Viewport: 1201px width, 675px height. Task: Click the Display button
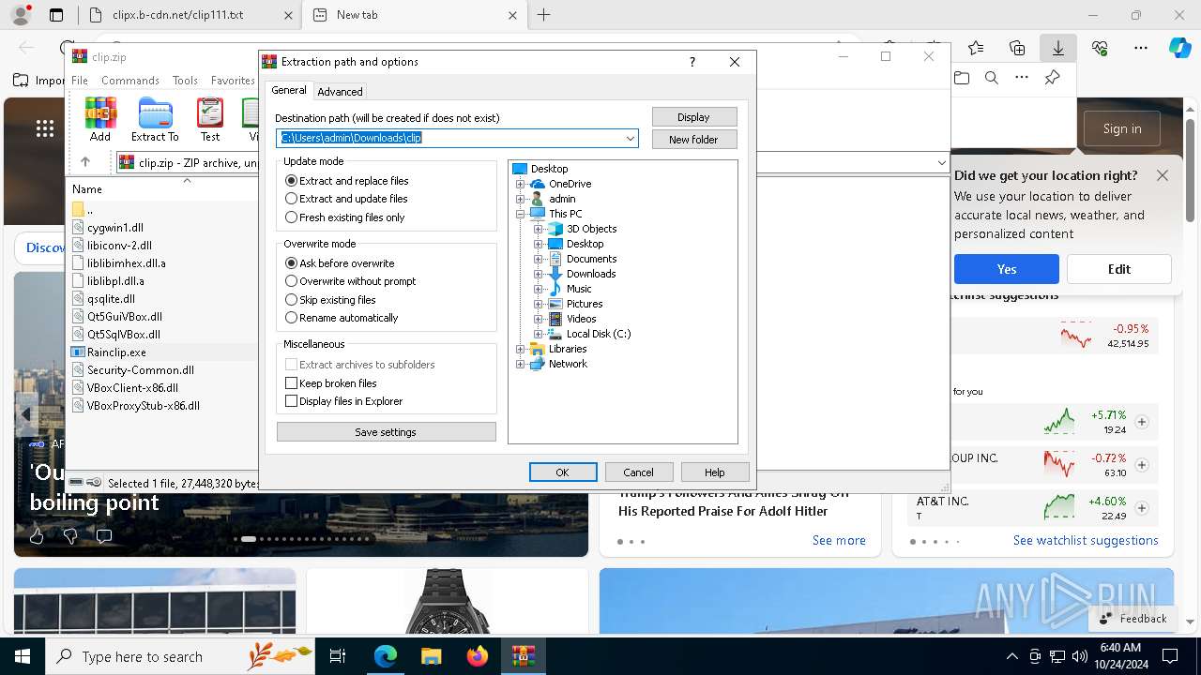pyautogui.click(x=693, y=117)
